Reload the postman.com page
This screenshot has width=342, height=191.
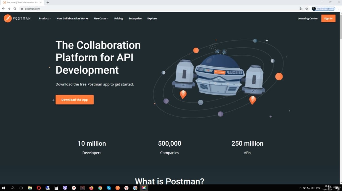click(x=15, y=8)
